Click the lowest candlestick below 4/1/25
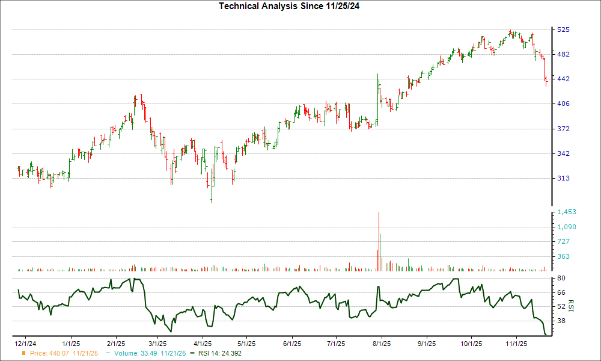This screenshot has width=601, height=361. point(212,193)
